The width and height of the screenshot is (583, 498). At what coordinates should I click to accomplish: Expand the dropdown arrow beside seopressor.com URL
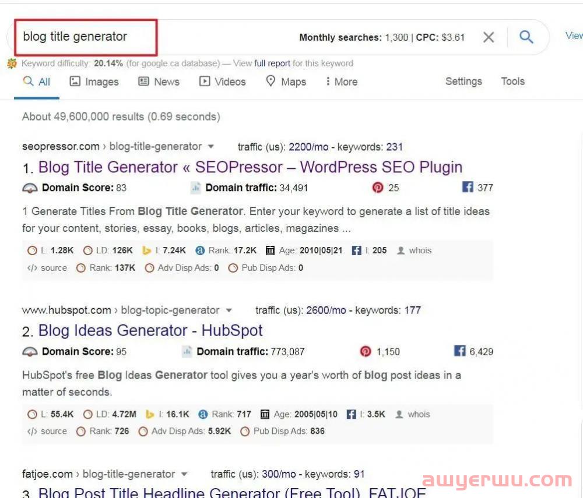211,147
